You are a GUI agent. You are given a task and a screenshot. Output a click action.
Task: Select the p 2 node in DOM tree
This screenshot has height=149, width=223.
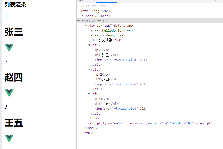pyautogui.click(x=102, y=74)
